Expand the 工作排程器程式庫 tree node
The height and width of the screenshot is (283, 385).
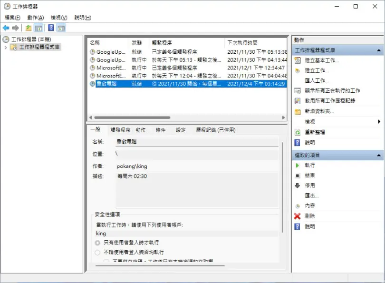(x=6, y=48)
